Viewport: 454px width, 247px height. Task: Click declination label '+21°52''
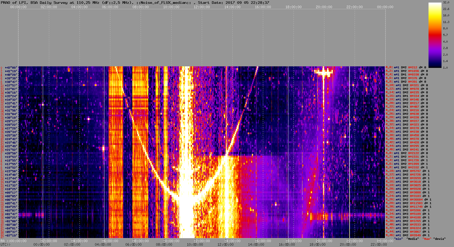coord(11,150)
